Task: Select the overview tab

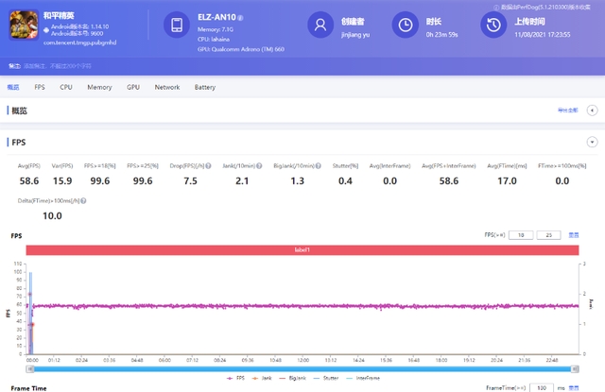Action: [x=13, y=87]
